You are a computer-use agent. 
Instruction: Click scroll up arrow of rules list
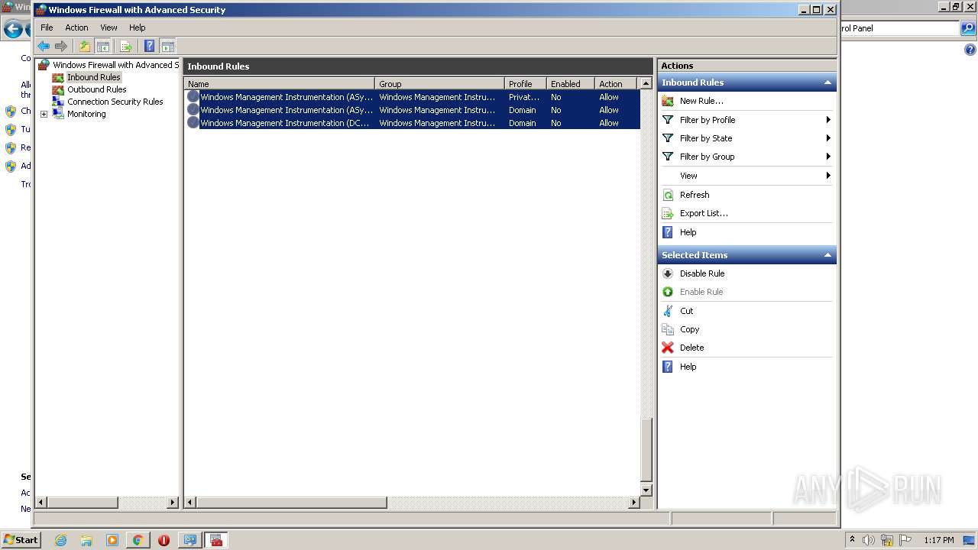[646, 83]
